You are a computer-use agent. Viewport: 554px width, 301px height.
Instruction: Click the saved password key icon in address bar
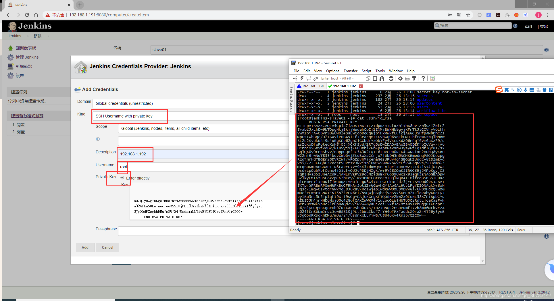(x=450, y=15)
